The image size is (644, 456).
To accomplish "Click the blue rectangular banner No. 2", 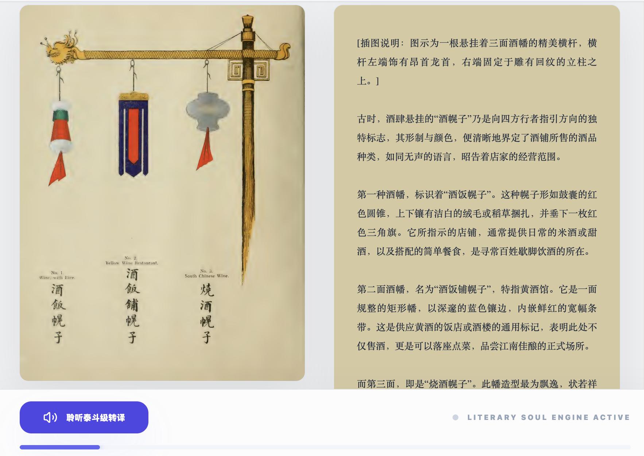I will (x=133, y=134).
